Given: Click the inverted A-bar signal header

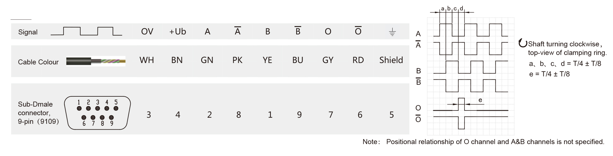Looking at the screenshot, I should (237, 31).
